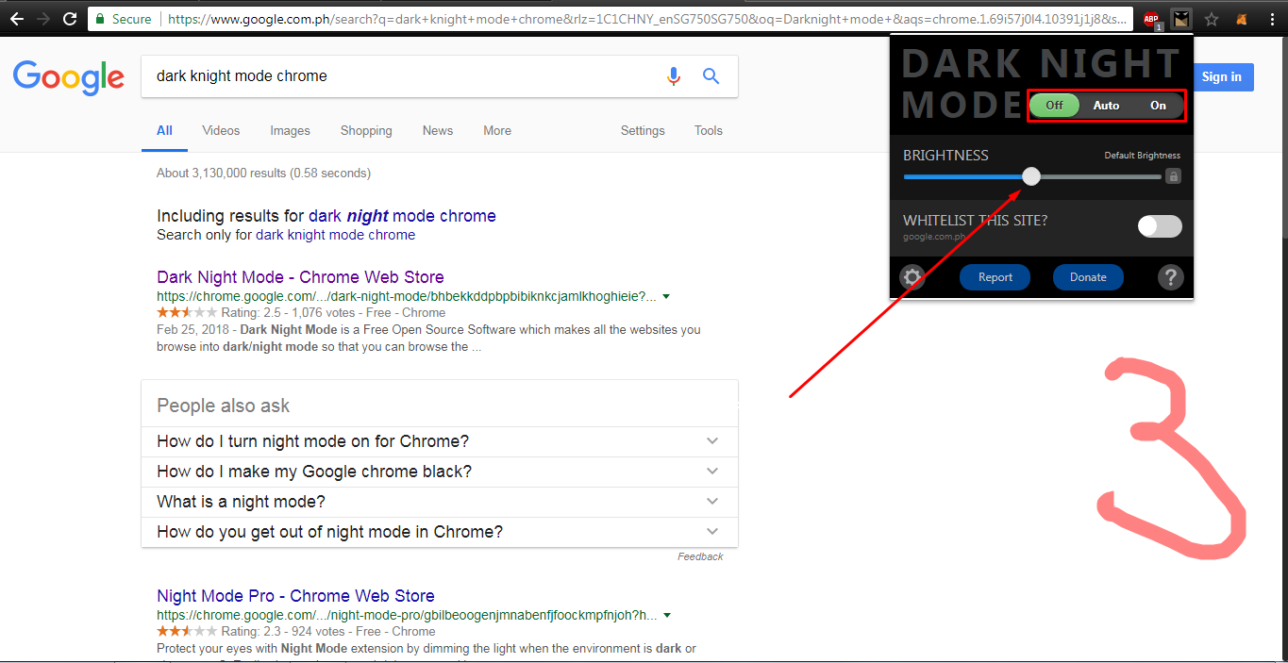
Task: Click the 'People also ask' heading
Action: [224, 406]
